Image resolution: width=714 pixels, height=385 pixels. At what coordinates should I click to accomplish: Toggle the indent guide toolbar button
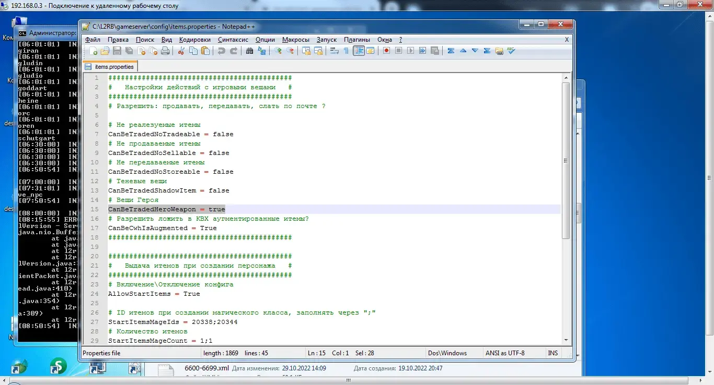click(x=360, y=51)
